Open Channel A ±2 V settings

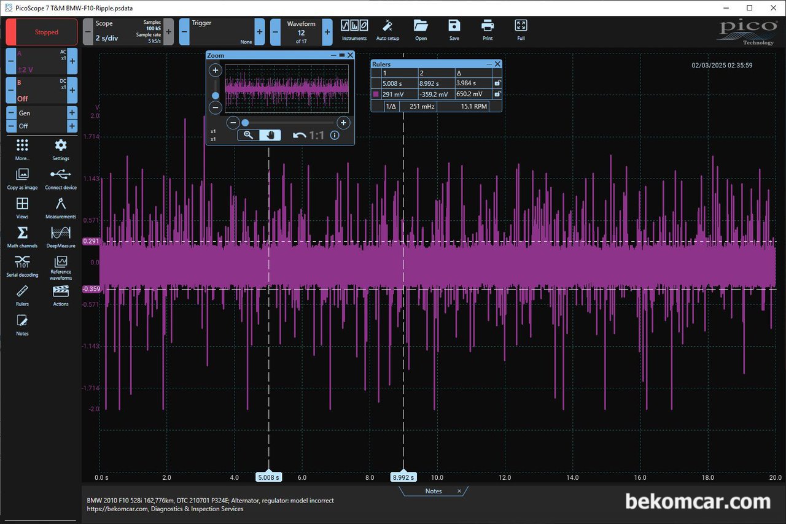tap(42, 61)
